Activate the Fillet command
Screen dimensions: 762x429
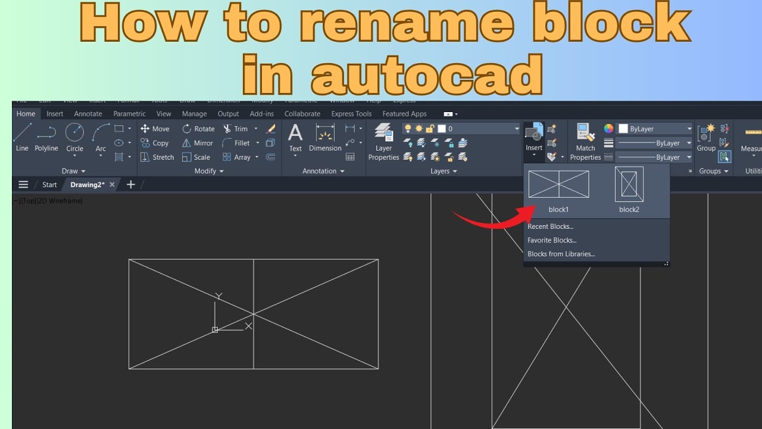[x=236, y=143]
